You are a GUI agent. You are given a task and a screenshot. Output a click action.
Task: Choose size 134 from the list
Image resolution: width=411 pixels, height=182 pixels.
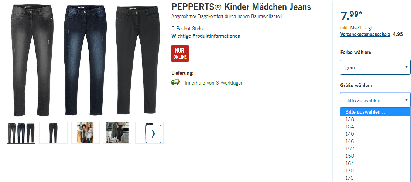click(375, 126)
